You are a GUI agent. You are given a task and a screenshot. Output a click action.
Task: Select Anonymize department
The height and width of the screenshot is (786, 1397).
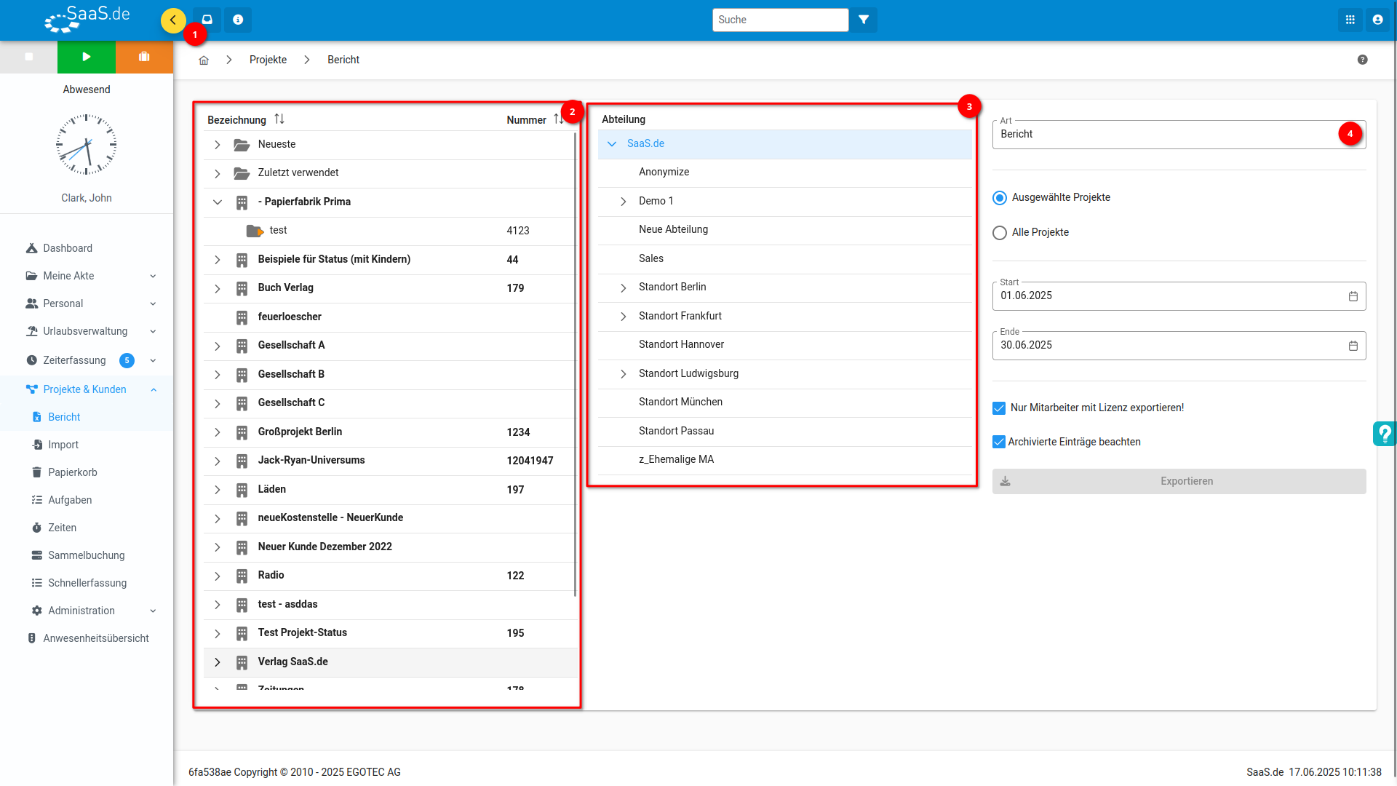[x=784, y=172]
